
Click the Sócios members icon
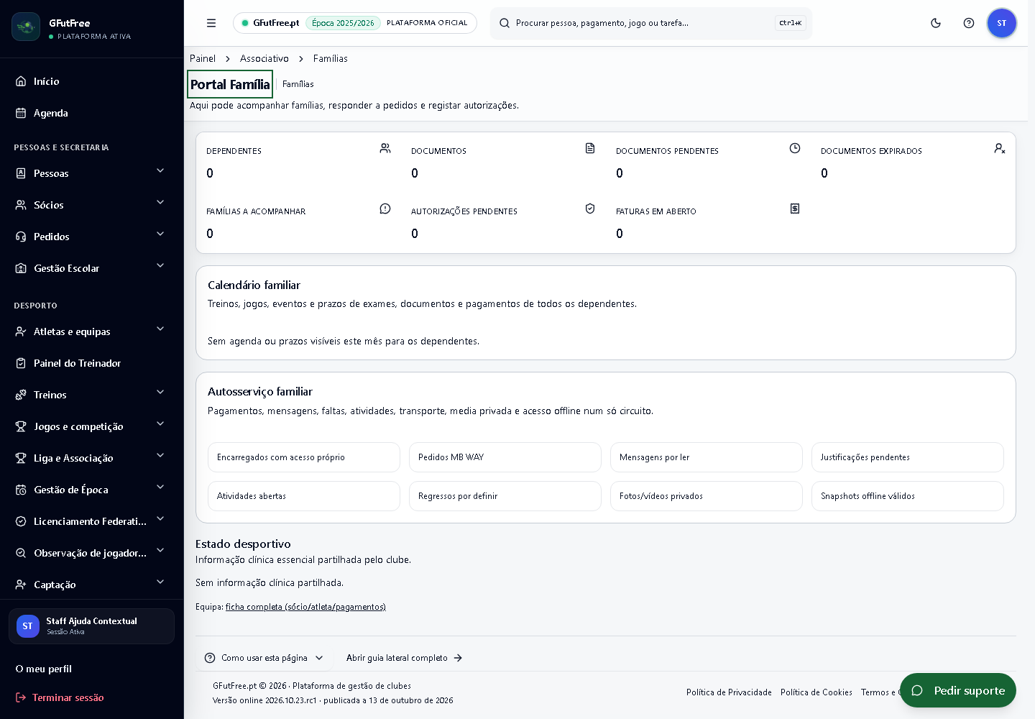[21, 205]
